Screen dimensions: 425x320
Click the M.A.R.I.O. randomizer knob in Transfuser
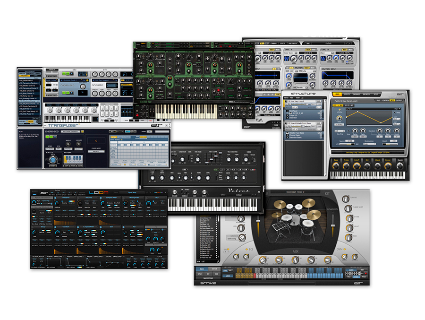(53, 160)
